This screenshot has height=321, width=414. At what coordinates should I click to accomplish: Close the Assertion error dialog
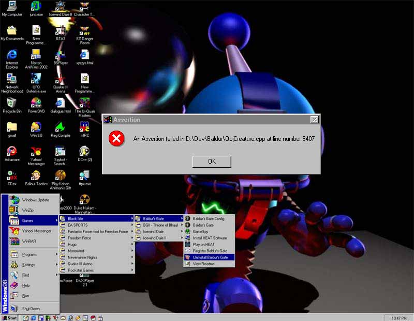click(x=314, y=120)
